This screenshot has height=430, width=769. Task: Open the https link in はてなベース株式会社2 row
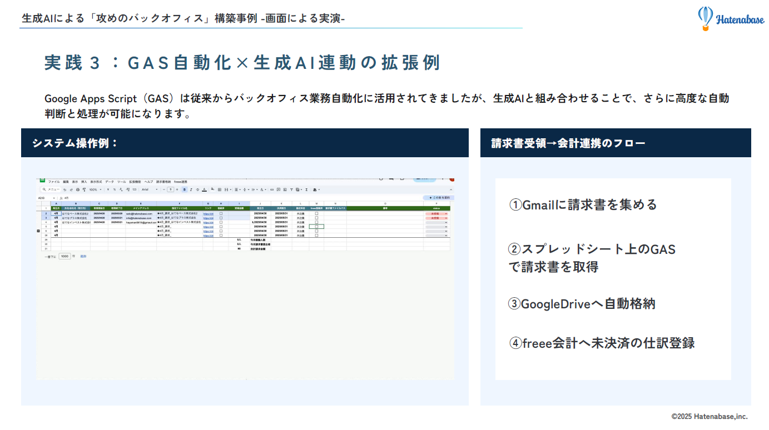pos(208,214)
